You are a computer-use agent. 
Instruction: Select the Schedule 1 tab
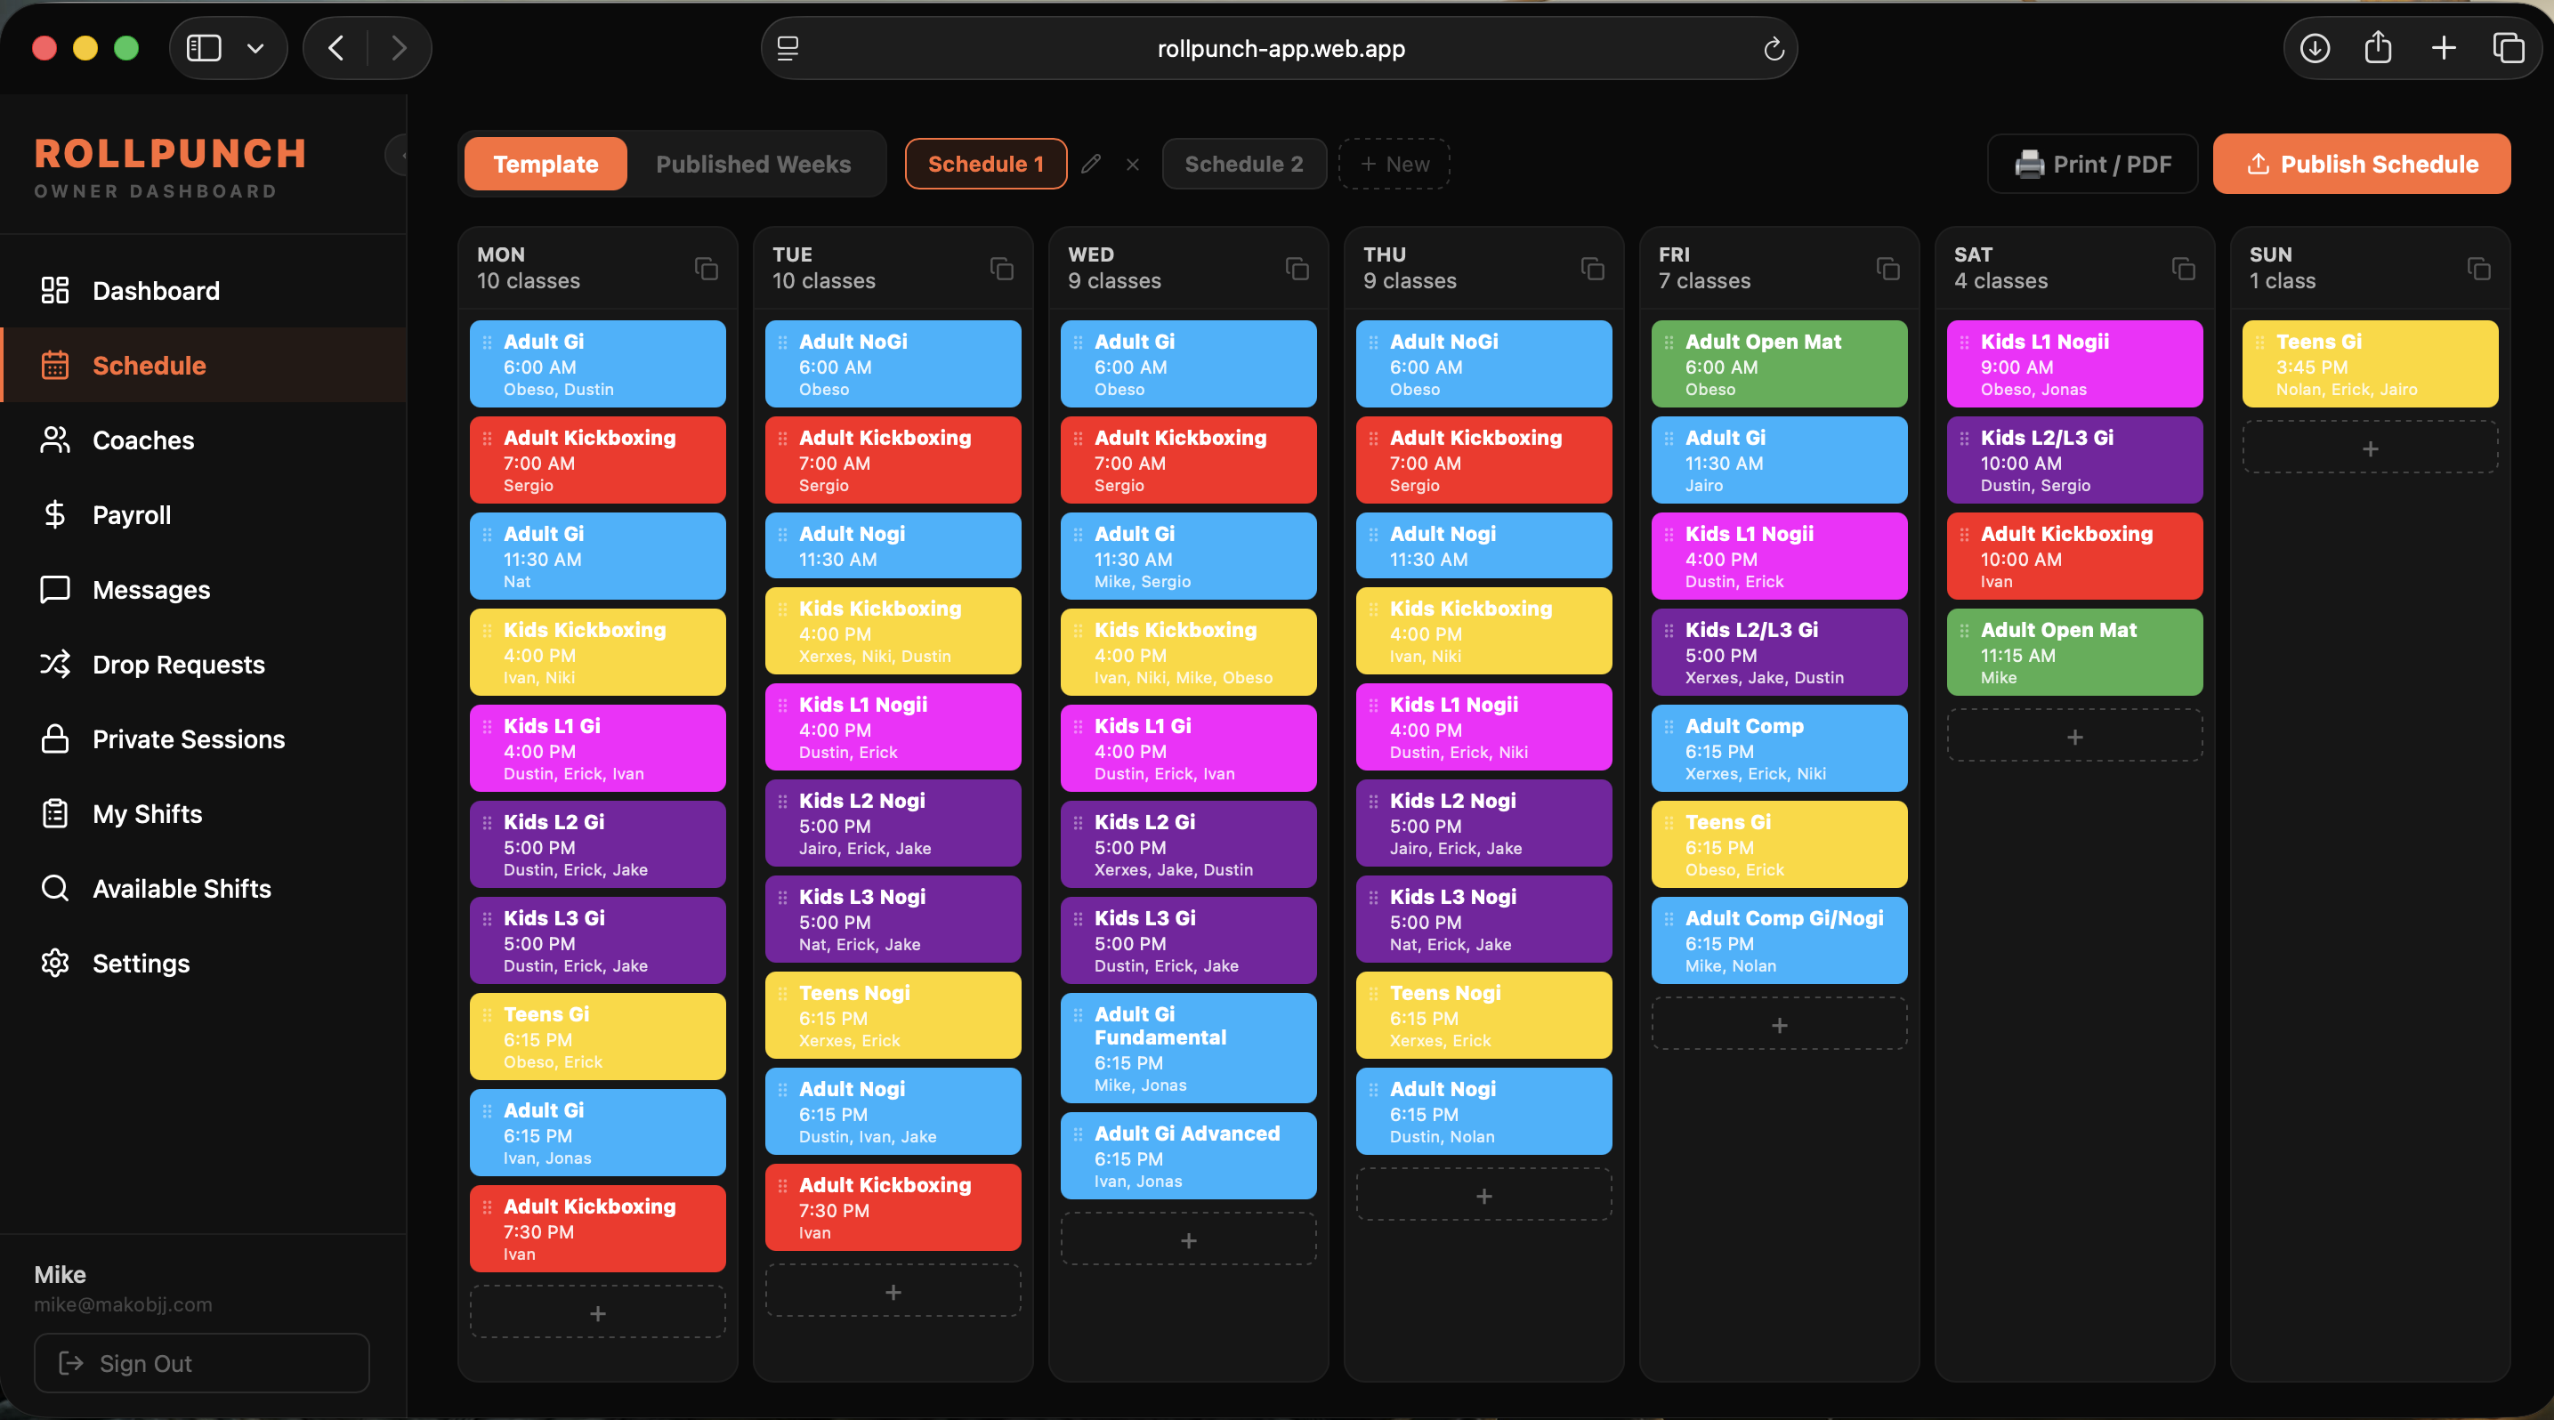coord(985,164)
